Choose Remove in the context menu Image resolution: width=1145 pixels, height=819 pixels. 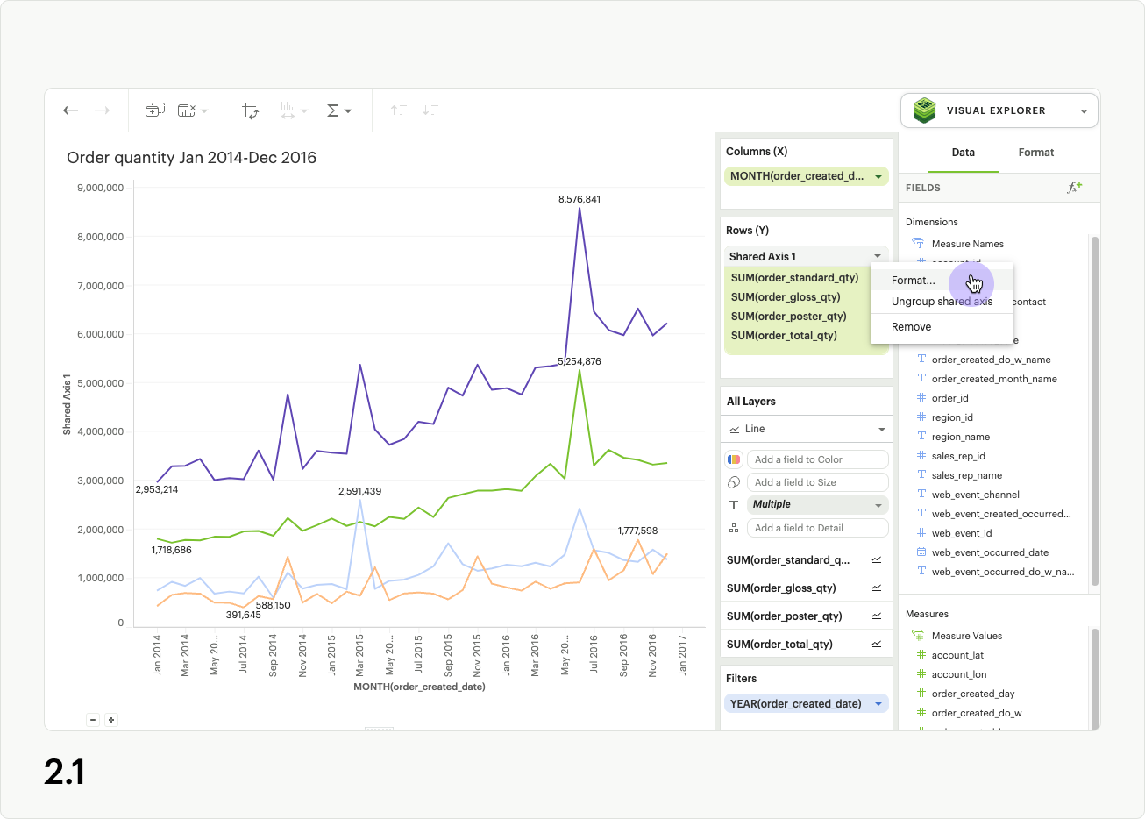[911, 327]
